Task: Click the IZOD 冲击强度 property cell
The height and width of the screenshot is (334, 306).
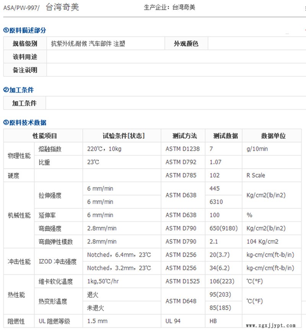Action: pos(58,261)
